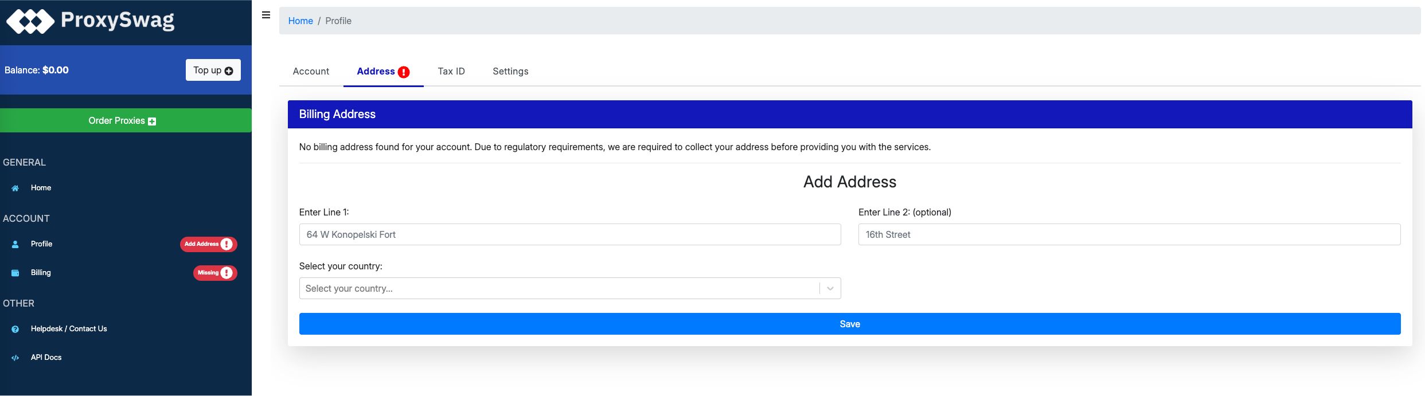The width and height of the screenshot is (1425, 396).
Task: Toggle the hamburger sidebar menu icon
Action: 266,15
